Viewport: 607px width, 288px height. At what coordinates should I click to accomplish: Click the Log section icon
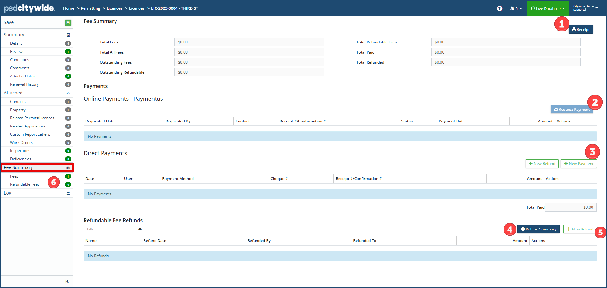[x=68, y=194]
